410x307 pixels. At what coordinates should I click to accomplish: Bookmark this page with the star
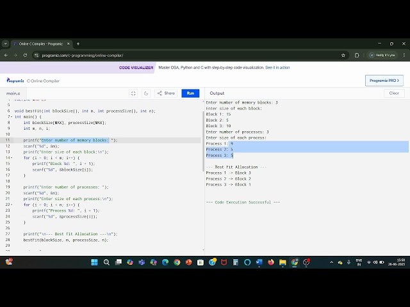click(x=343, y=56)
